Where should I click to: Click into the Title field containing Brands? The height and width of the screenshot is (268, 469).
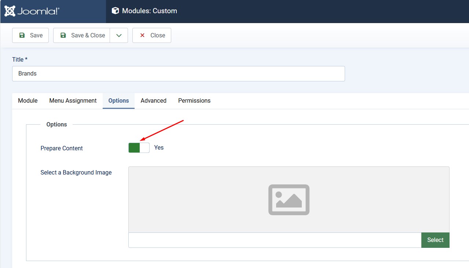click(x=178, y=74)
